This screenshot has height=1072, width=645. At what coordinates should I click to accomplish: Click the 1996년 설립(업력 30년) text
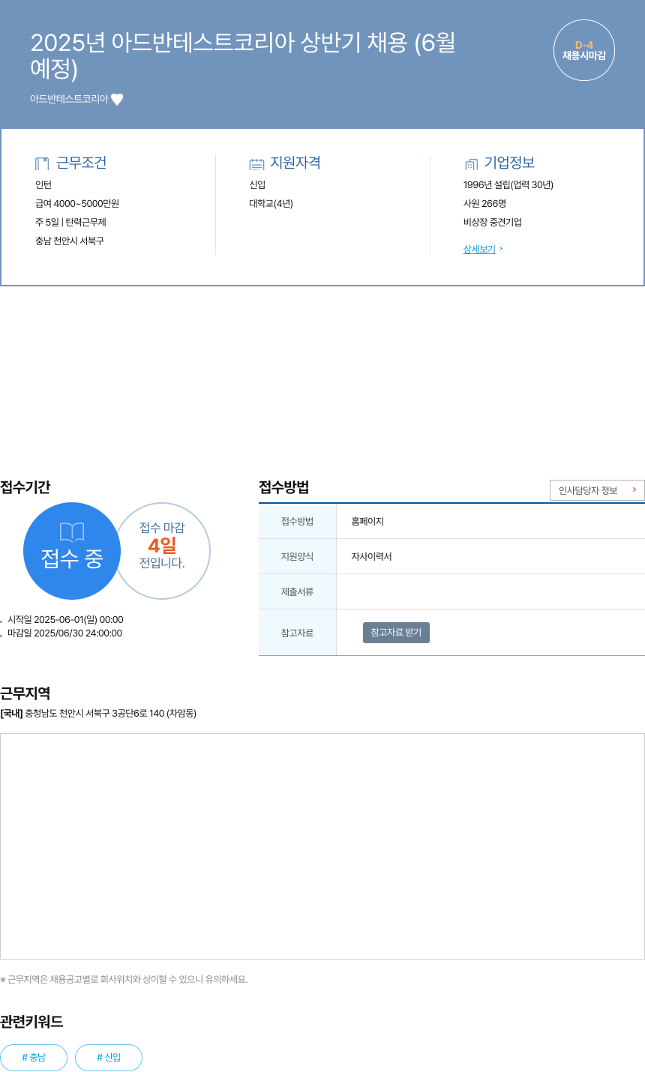click(x=508, y=185)
